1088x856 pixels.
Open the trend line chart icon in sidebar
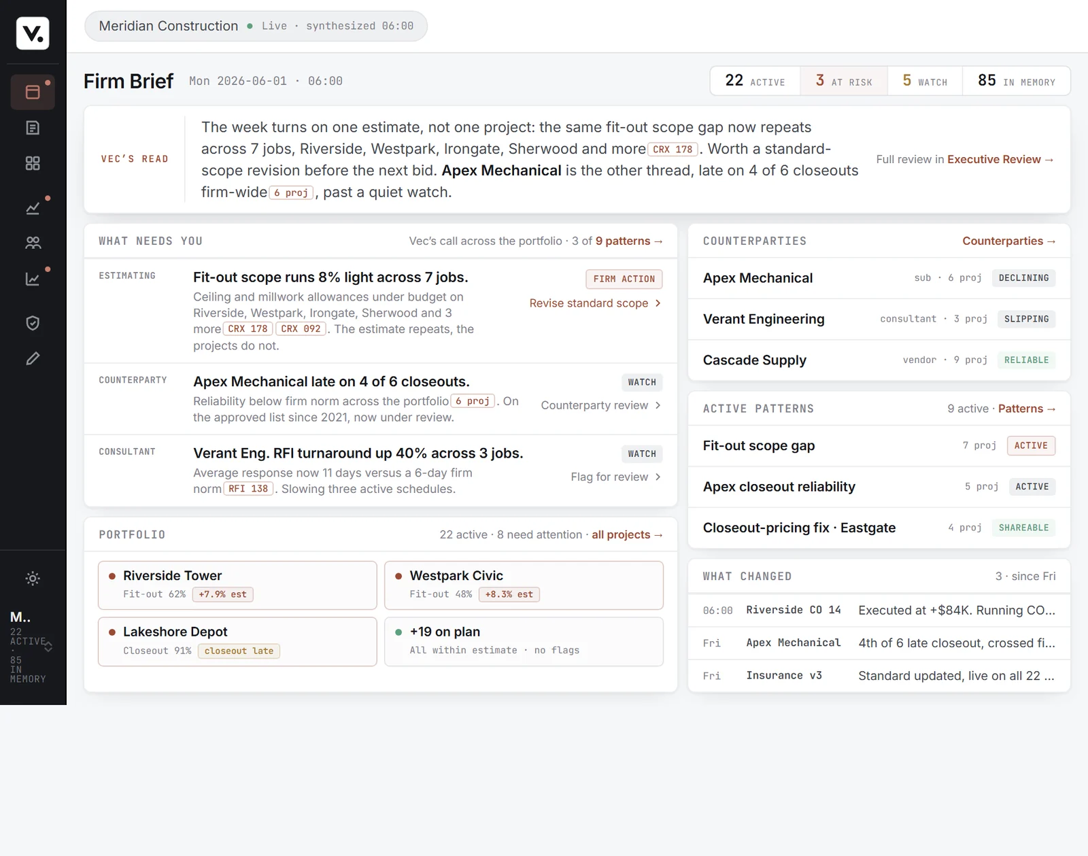point(33,208)
